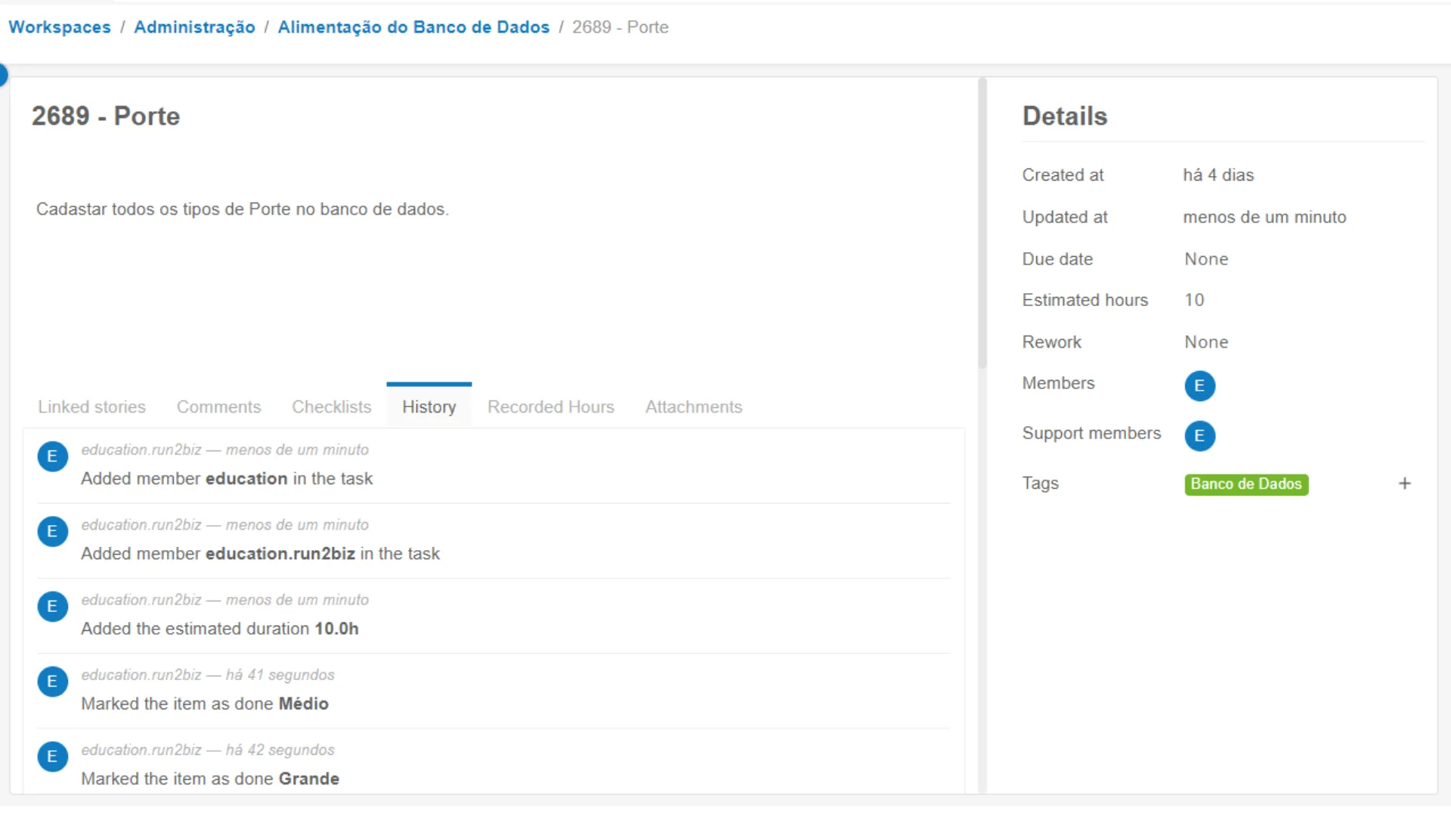Click the description 'Cadastar todos os tipos de Porte'
Viewport: 1451px width, 816px height.
(x=243, y=209)
